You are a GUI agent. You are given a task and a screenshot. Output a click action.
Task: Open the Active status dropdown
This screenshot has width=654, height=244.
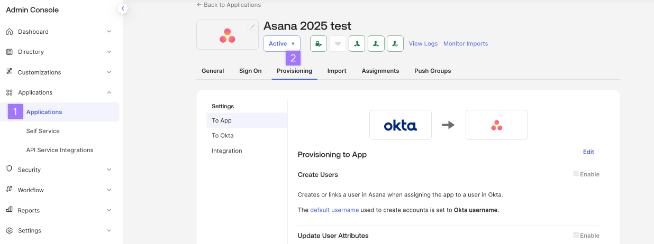pyautogui.click(x=281, y=44)
